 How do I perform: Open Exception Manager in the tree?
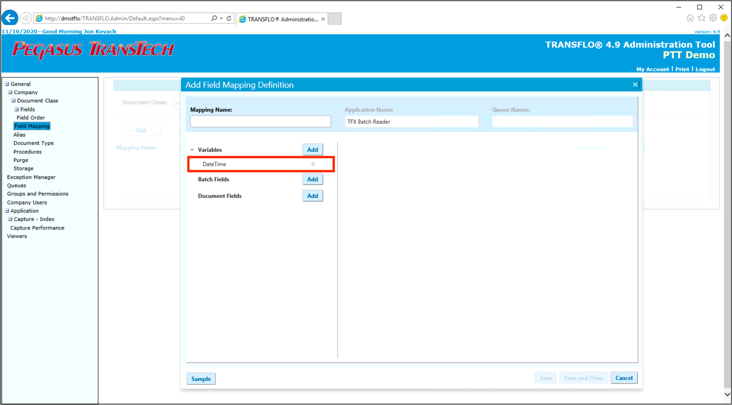coord(31,177)
